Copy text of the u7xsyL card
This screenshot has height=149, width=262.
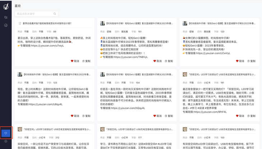[x=86, y=61]
